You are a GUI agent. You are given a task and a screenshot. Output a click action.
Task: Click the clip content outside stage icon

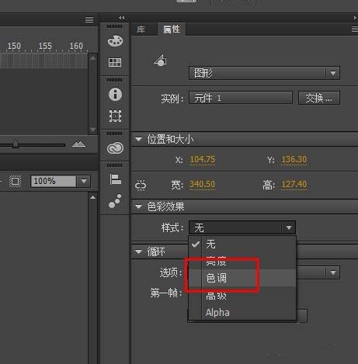coord(15,181)
